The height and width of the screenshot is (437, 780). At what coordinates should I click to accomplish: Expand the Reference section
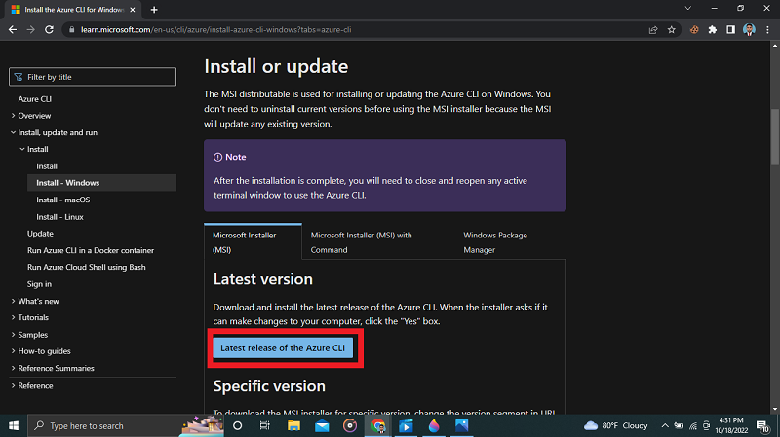(32, 385)
